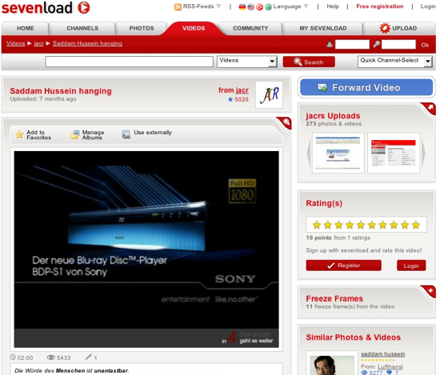Submit login with the Ok button
The width and height of the screenshot is (440, 375).
[x=425, y=45]
